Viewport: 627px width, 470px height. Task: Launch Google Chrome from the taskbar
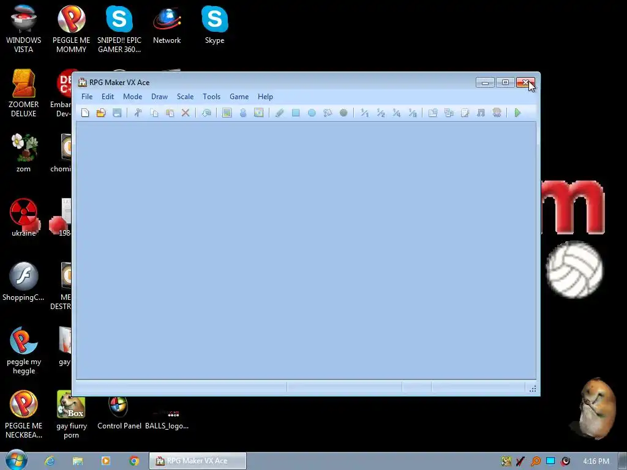[x=134, y=461]
